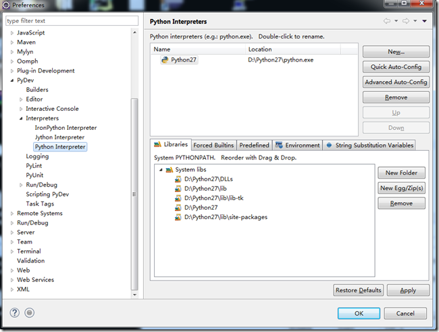Open the view menu triangle dropdown
Image resolution: width=439 pixels, height=332 pixels.
(x=424, y=21)
